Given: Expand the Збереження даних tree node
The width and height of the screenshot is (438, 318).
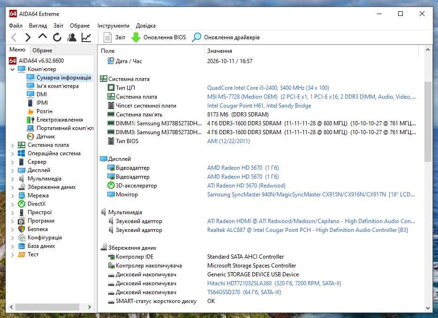Looking at the screenshot, I should coord(12,187).
